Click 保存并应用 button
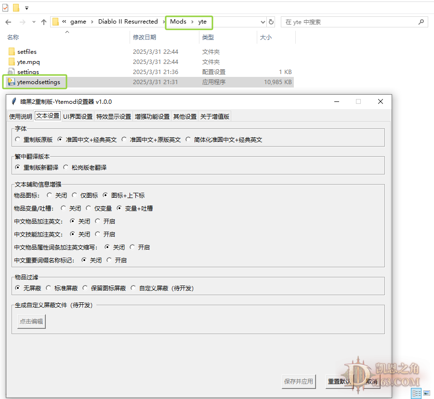 [x=299, y=382]
